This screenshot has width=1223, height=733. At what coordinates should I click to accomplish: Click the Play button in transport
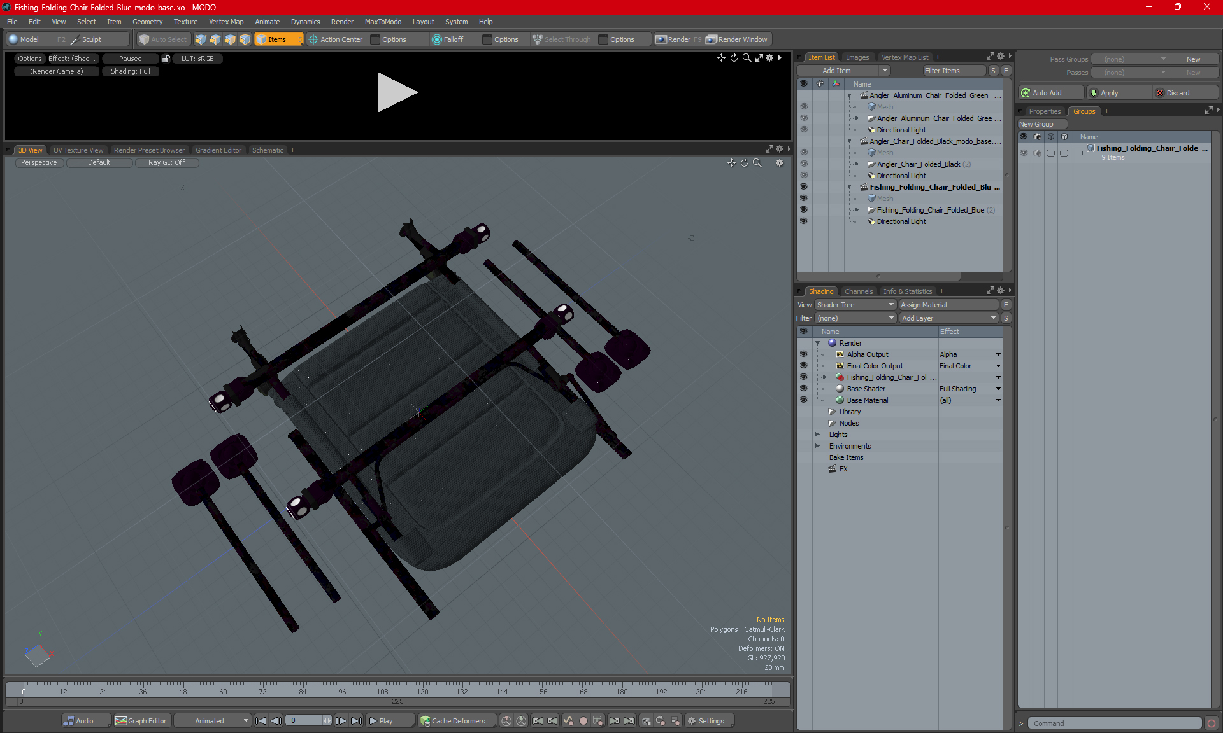(x=390, y=721)
